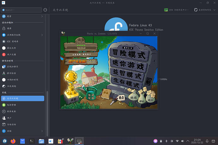This screenshot has height=145, width=218.
Task: Expand the 搜索 sidebar entry arrow
Action: 42,16
